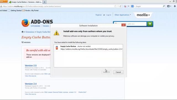Open the Version 2.5 link
Image resolution: width=177 pixels, height=100 pixels.
tap(31, 66)
